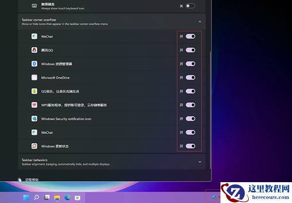Click the "Windows 更新状态" label
This screenshot has width=292, height=203.
(x=55, y=146)
